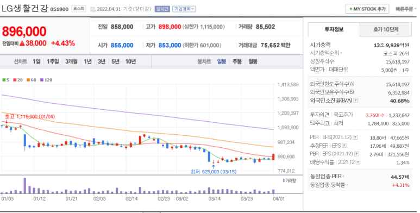Click the 저가 853,000 value
Image resolution: width=420 pixels, height=213 pixels.
coord(170,45)
